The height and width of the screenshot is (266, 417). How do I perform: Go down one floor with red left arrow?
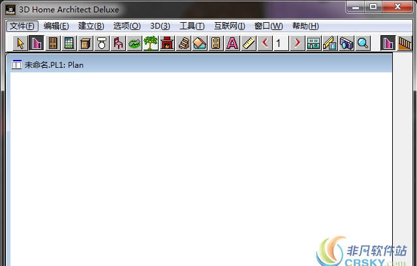pos(265,43)
